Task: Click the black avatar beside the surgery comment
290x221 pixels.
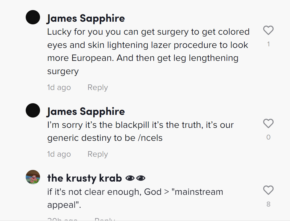Action: (33, 17)
